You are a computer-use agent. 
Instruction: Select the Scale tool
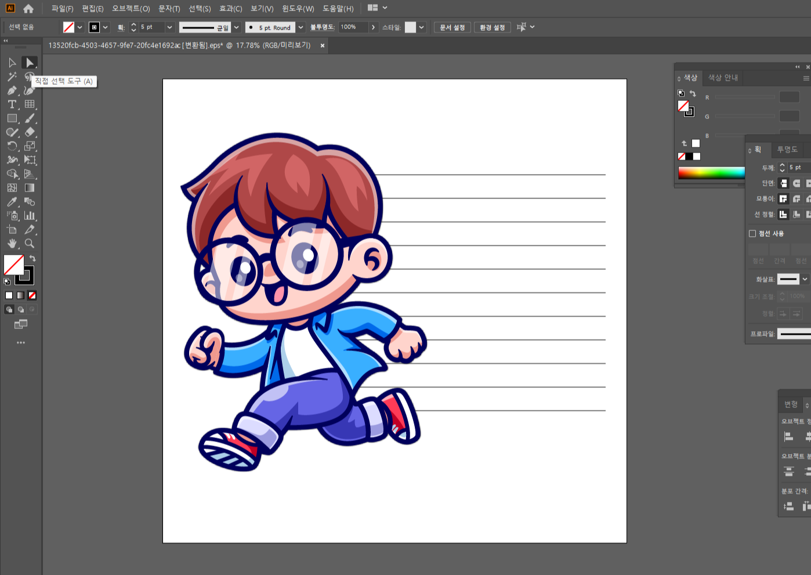coord(30,146)
